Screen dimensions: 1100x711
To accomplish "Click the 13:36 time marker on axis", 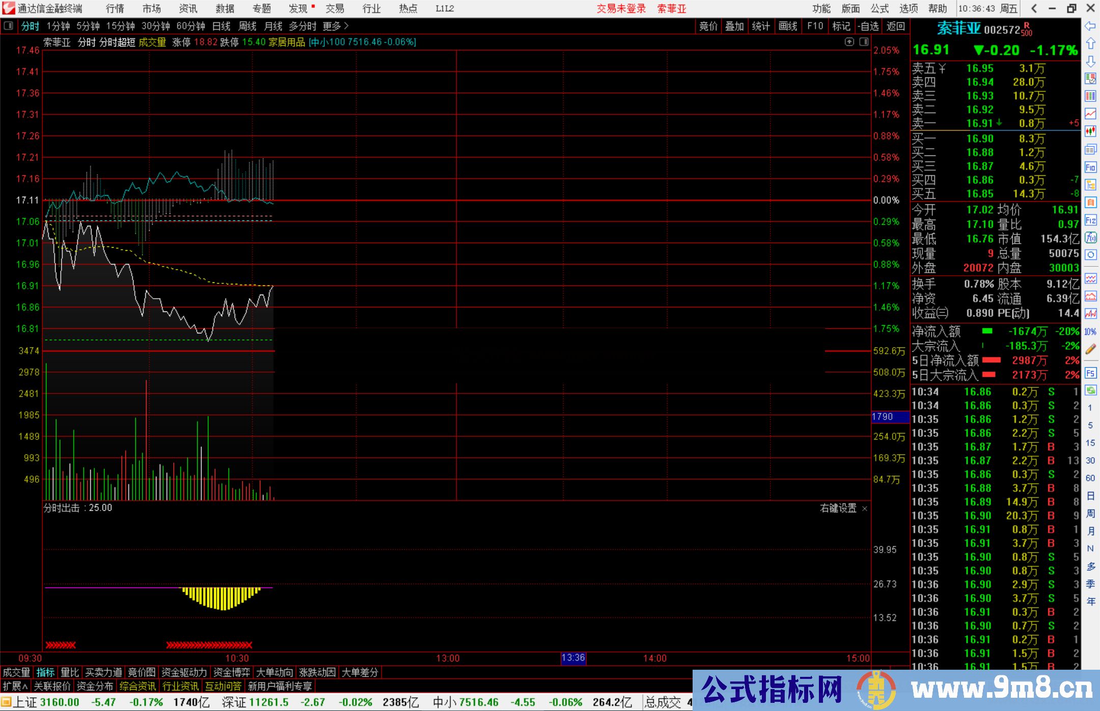I will [573, 658].
